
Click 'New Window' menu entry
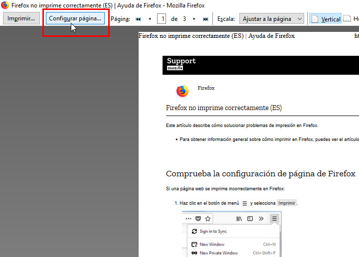click(212, 245)
